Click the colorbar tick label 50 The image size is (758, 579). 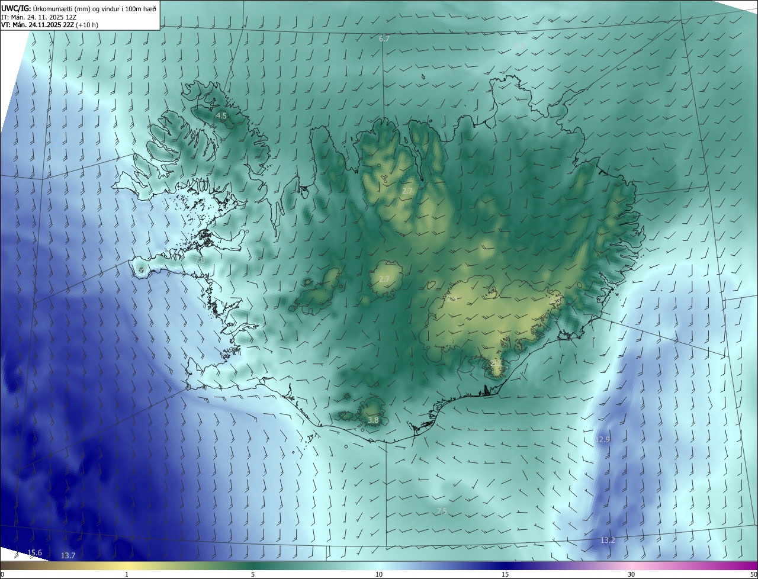753,574
